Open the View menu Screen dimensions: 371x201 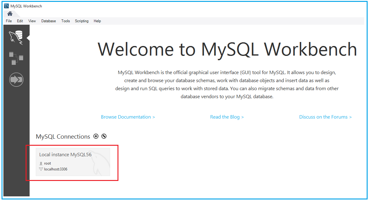(x=32, y=21)
